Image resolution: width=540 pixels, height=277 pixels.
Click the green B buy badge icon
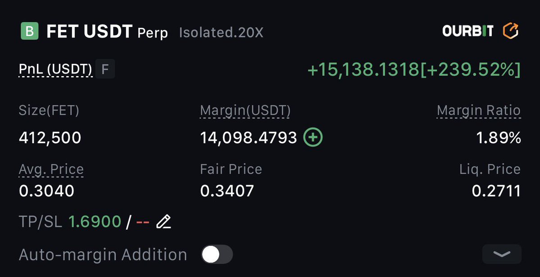pyautogui.click(x=30, y=31)
